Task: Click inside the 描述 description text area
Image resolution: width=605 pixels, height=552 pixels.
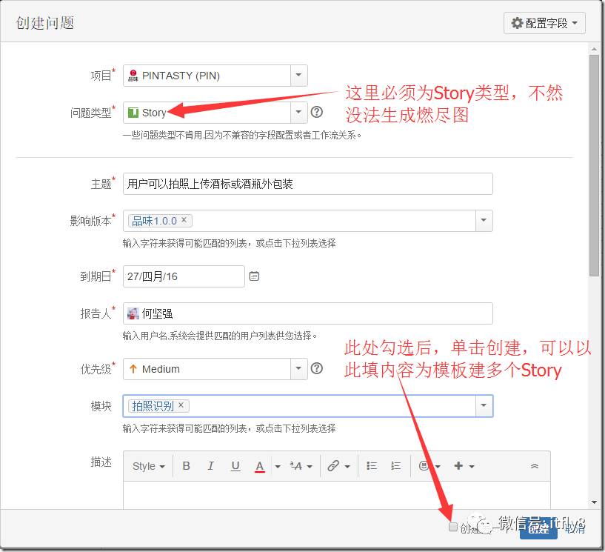Action: point(336,495)
